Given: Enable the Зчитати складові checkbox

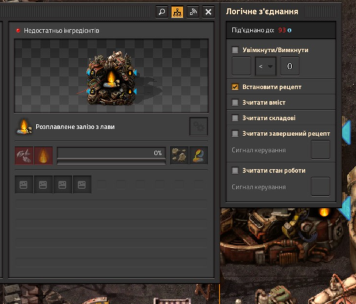Looking at the screenshot, I should pos(235,118).
